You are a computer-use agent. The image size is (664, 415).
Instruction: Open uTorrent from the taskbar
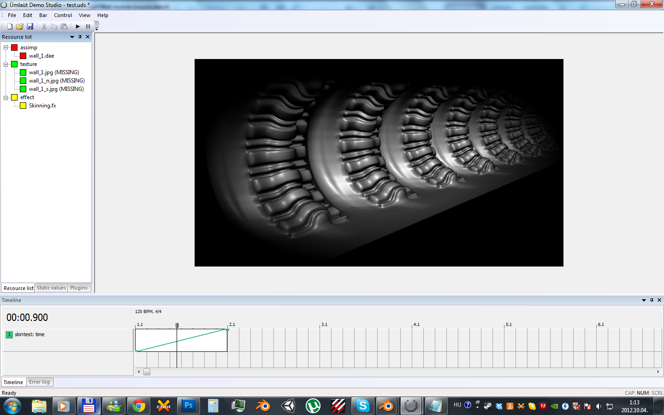click(x=313, y=406)
